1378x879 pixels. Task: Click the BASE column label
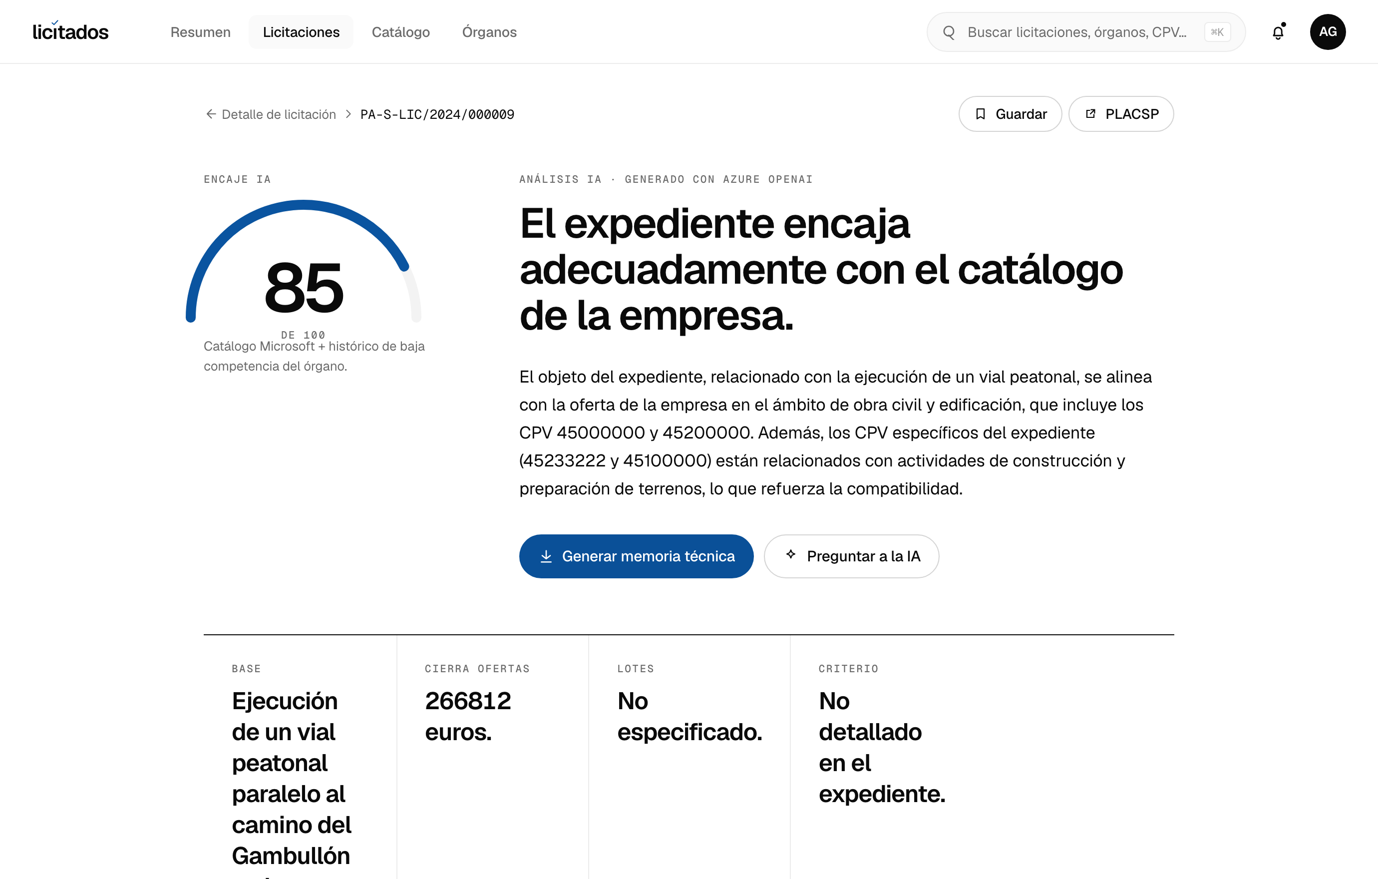pyautogui.click(x=246, y=668)
